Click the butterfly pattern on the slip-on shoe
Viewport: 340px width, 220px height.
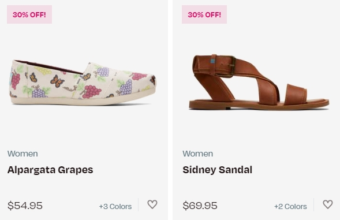pos(57,81)
